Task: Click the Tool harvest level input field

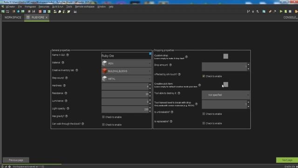Action: click(x=224, y=105)
